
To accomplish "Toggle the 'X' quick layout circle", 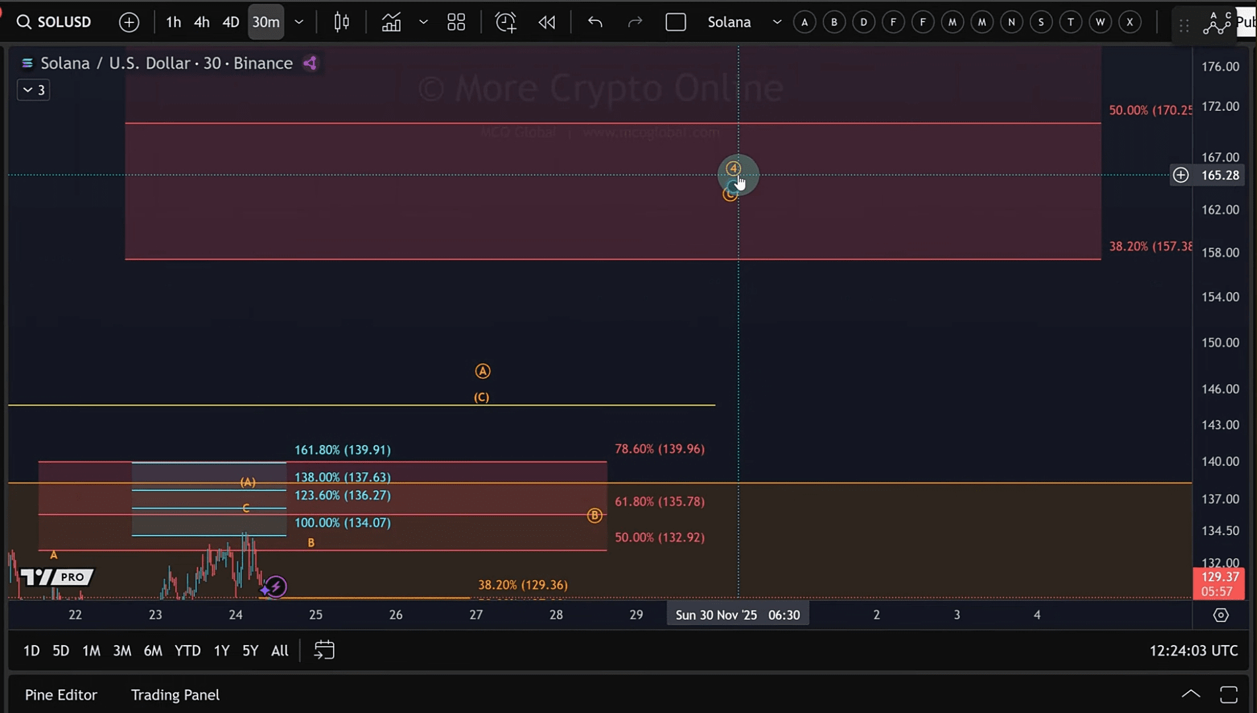I will [x=1130, y=22].
